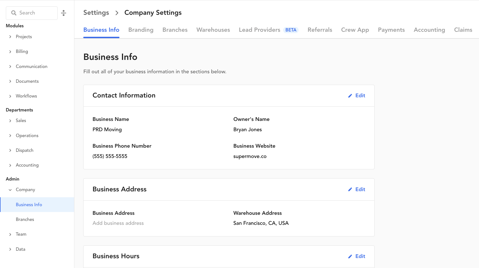
Task: Collapse the Company admin section
Action: pyautogui.click(x=10, y=190)
